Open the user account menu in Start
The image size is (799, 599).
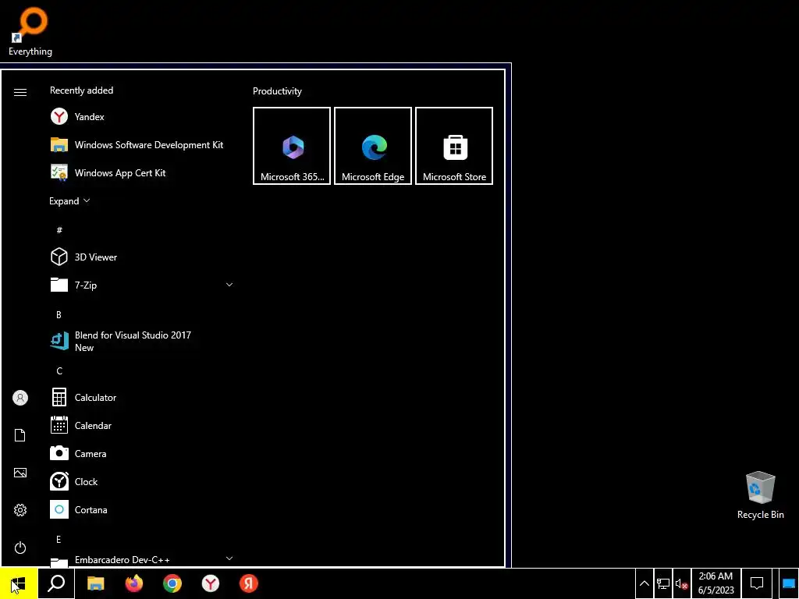click(x=20, y=398)
